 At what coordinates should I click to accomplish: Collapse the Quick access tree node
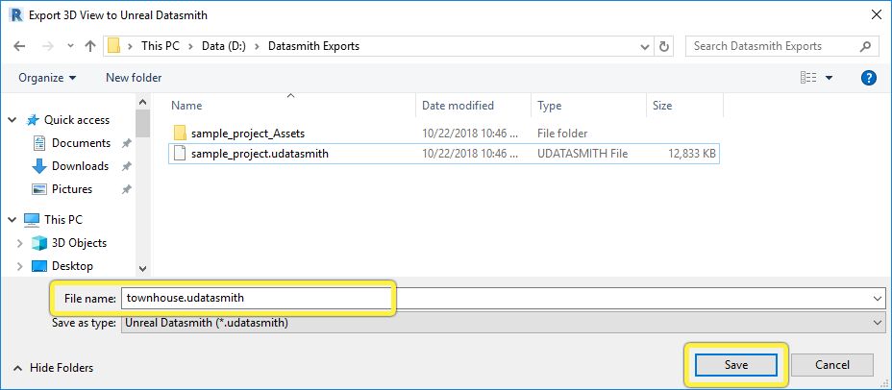click(x=12, y=120)
